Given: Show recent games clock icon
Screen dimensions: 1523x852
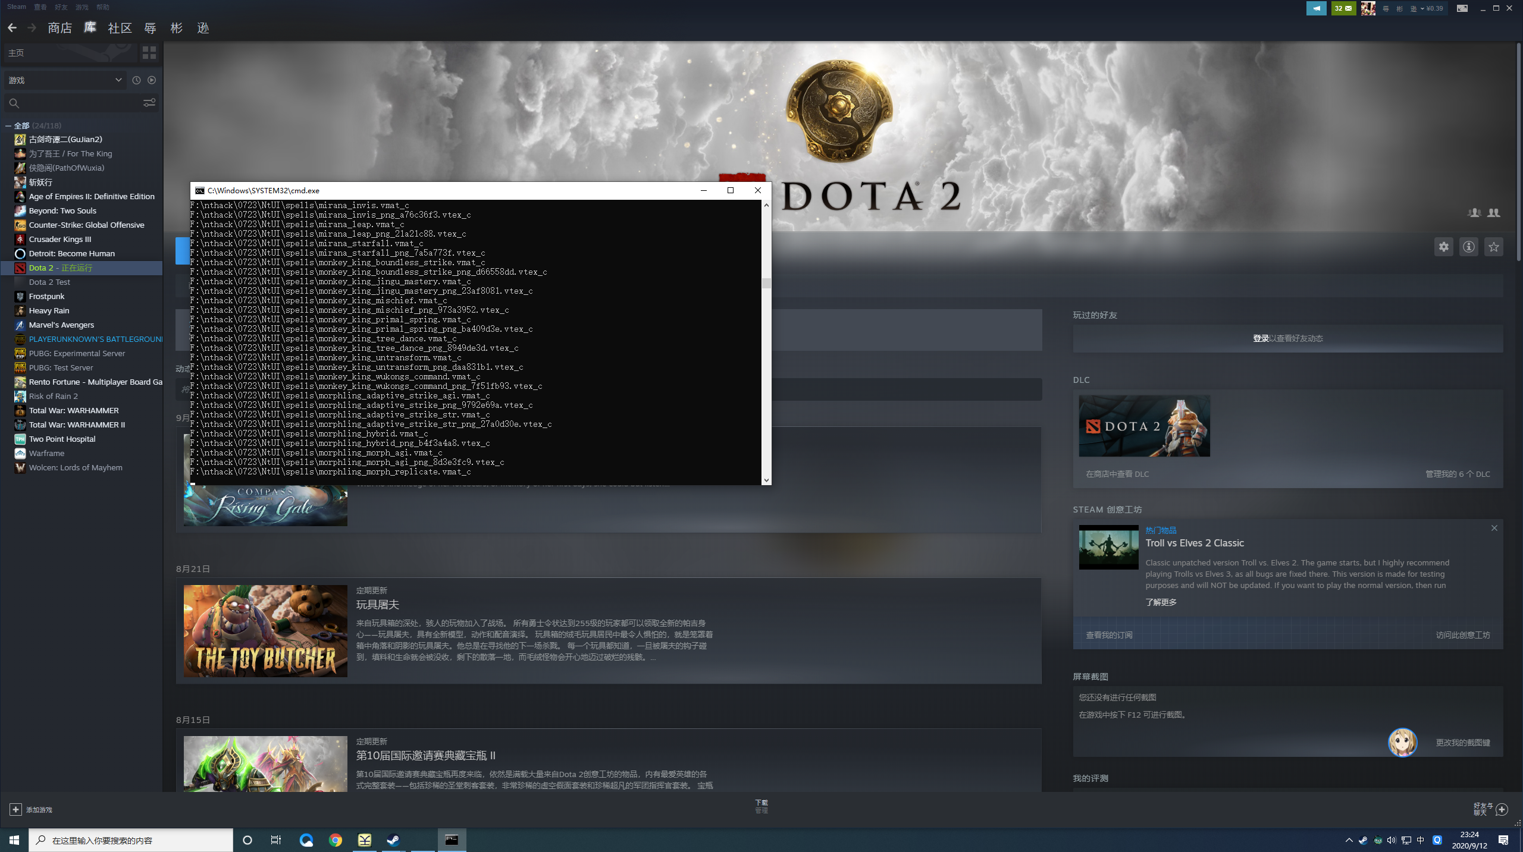Looking at the screenshot, I should coord(136,80).
